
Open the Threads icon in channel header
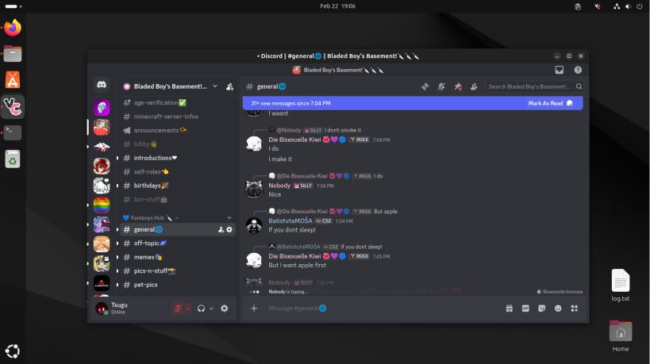(x=425, y=86)
